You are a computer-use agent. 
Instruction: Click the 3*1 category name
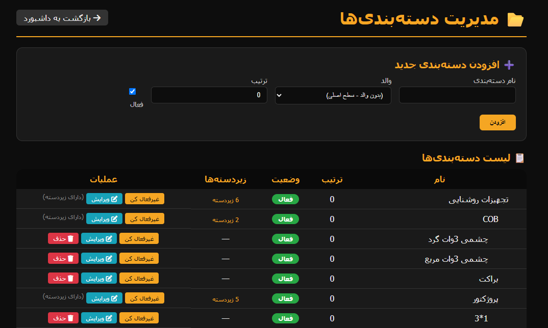pos(481,318)
